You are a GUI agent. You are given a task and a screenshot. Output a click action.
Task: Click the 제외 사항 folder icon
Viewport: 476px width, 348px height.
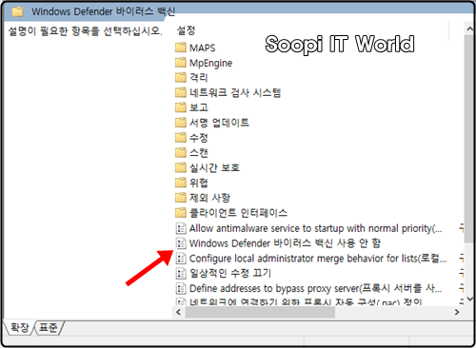[x=181, y=198]
